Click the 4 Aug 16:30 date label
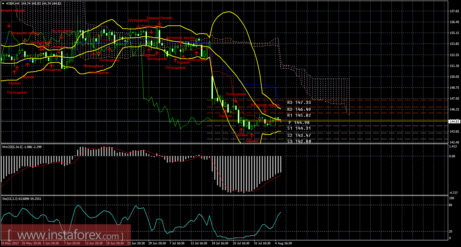The image size is (461, 247). click(284, 243)
